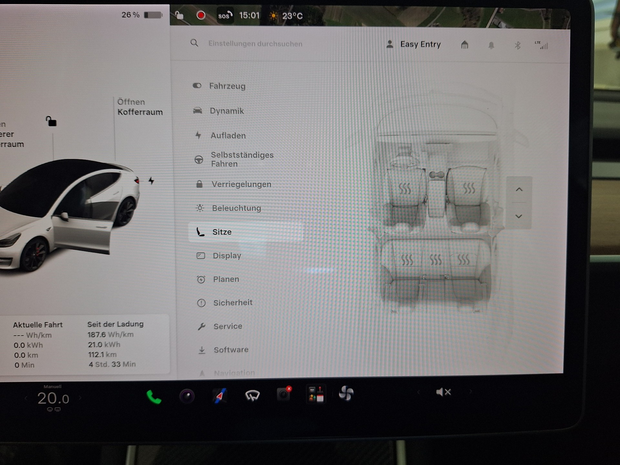Viewport: 620px width, 465px height.
Task: Open the notifications bell
Action: pyautogui.click(x=491, y=45)
